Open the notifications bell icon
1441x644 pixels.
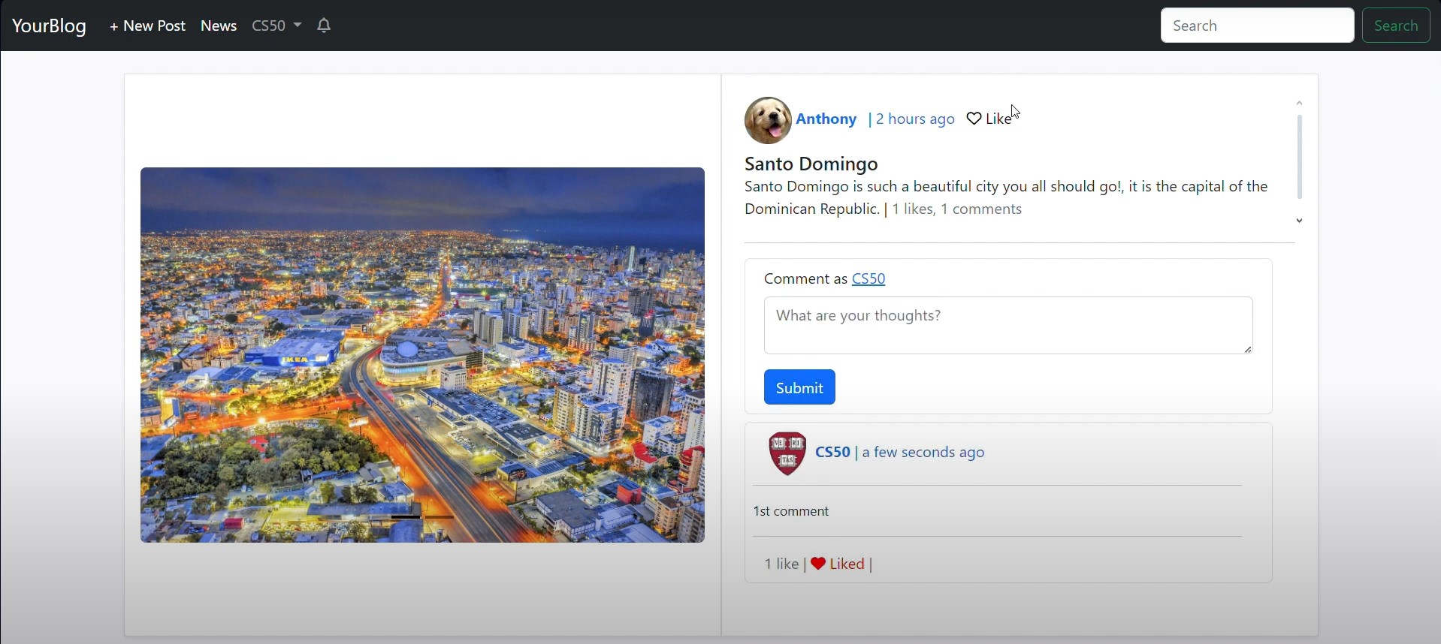pos(324,26)
